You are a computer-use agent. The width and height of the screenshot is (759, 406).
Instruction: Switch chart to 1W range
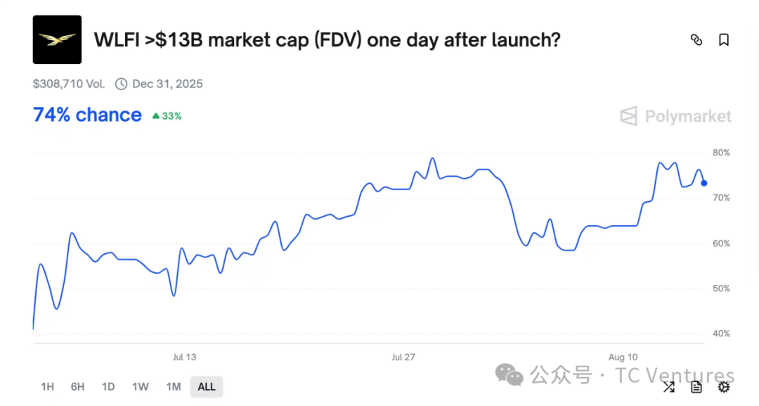point(141,386)
